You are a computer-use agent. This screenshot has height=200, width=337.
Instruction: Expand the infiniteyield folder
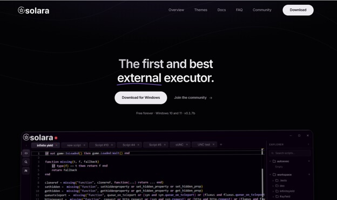pyautogui.click(x=273, y=191)
